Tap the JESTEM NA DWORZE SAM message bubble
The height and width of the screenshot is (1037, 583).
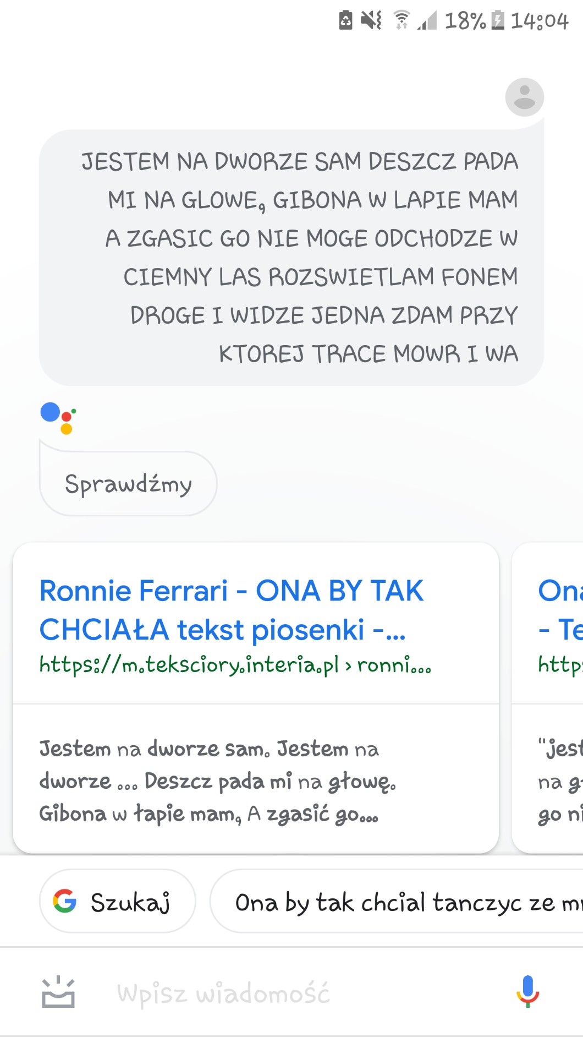(x=291, y=258)
